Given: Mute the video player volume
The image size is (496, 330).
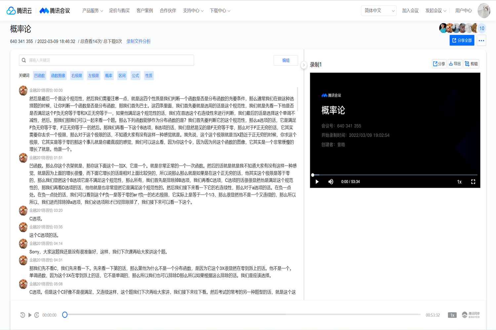Looking at the screenshot, I should [331, 182].
